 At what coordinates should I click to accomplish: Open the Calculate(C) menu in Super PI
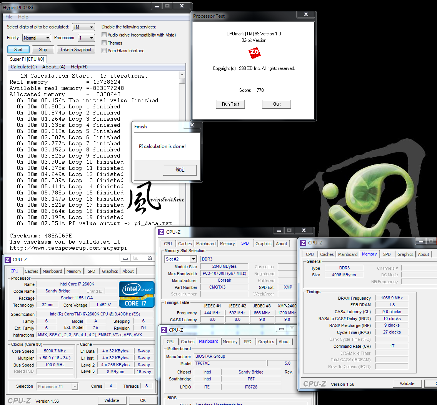point(24,67)
